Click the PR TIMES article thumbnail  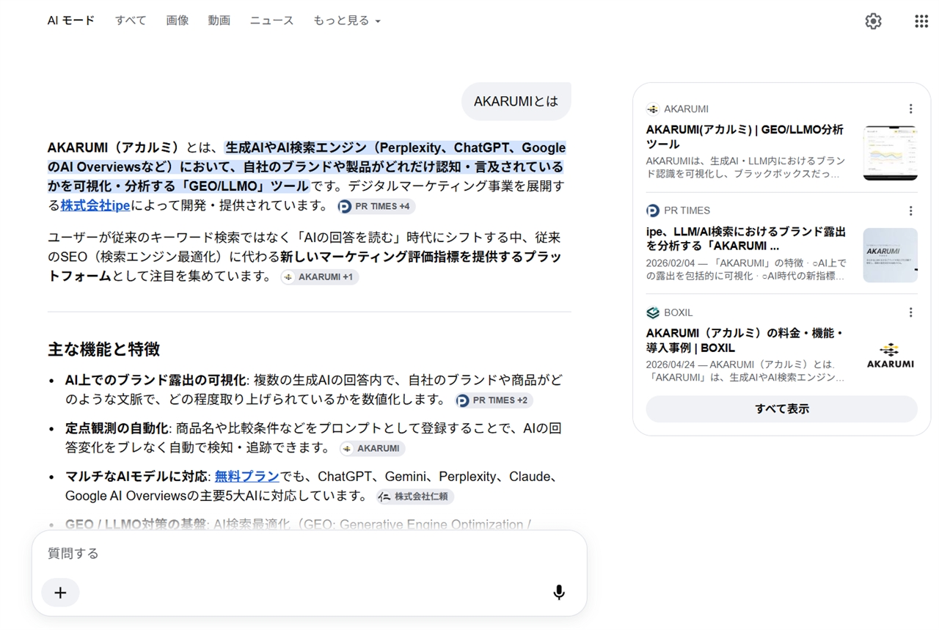click(x=890, y=255)
